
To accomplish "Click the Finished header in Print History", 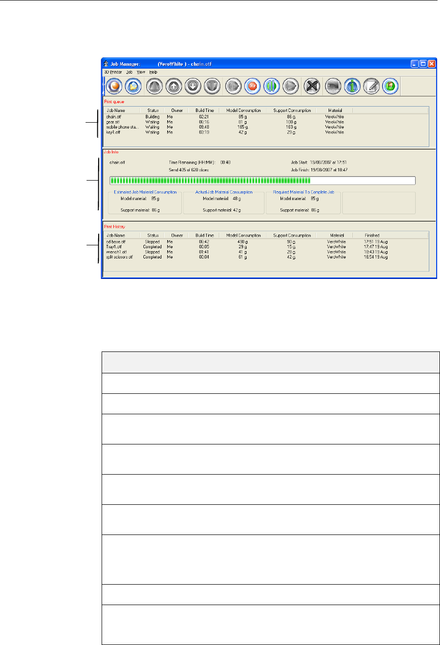I will [372, 235].
